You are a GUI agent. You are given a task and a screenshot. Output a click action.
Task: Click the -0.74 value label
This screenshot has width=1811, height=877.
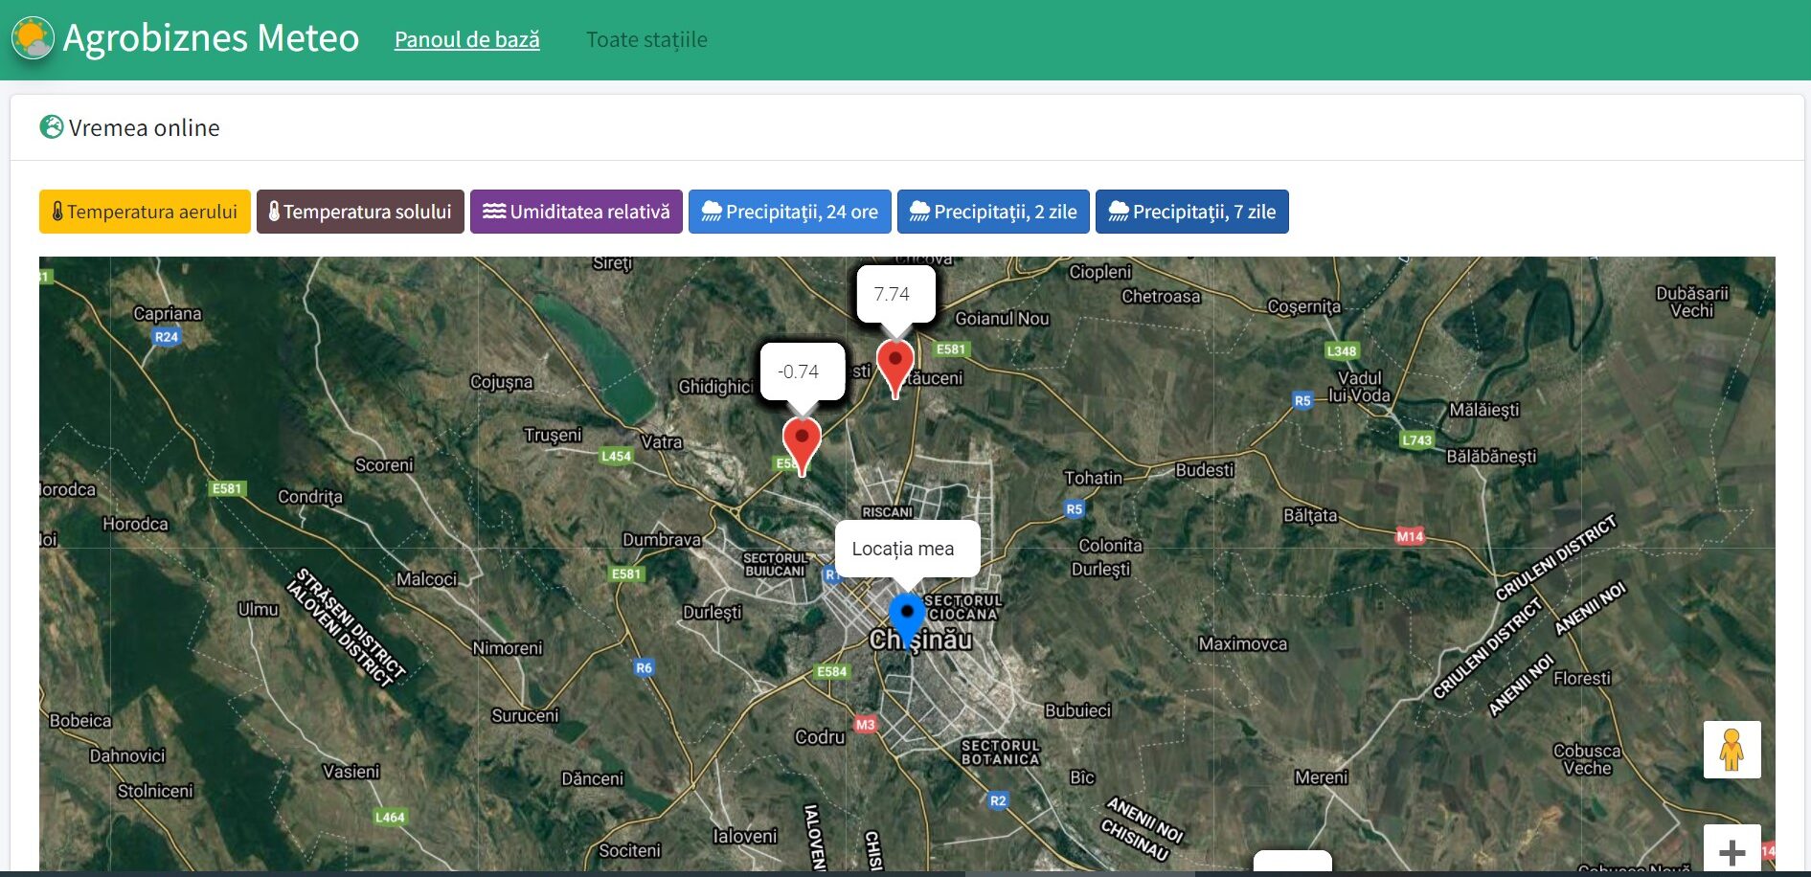click(x=799, y=371)
